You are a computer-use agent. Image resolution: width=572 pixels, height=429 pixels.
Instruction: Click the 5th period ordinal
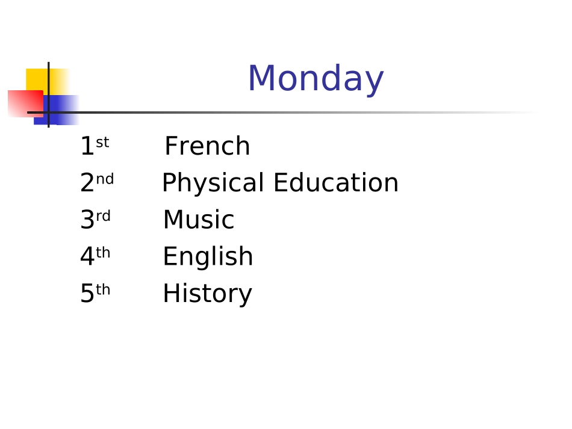(95, 292)
